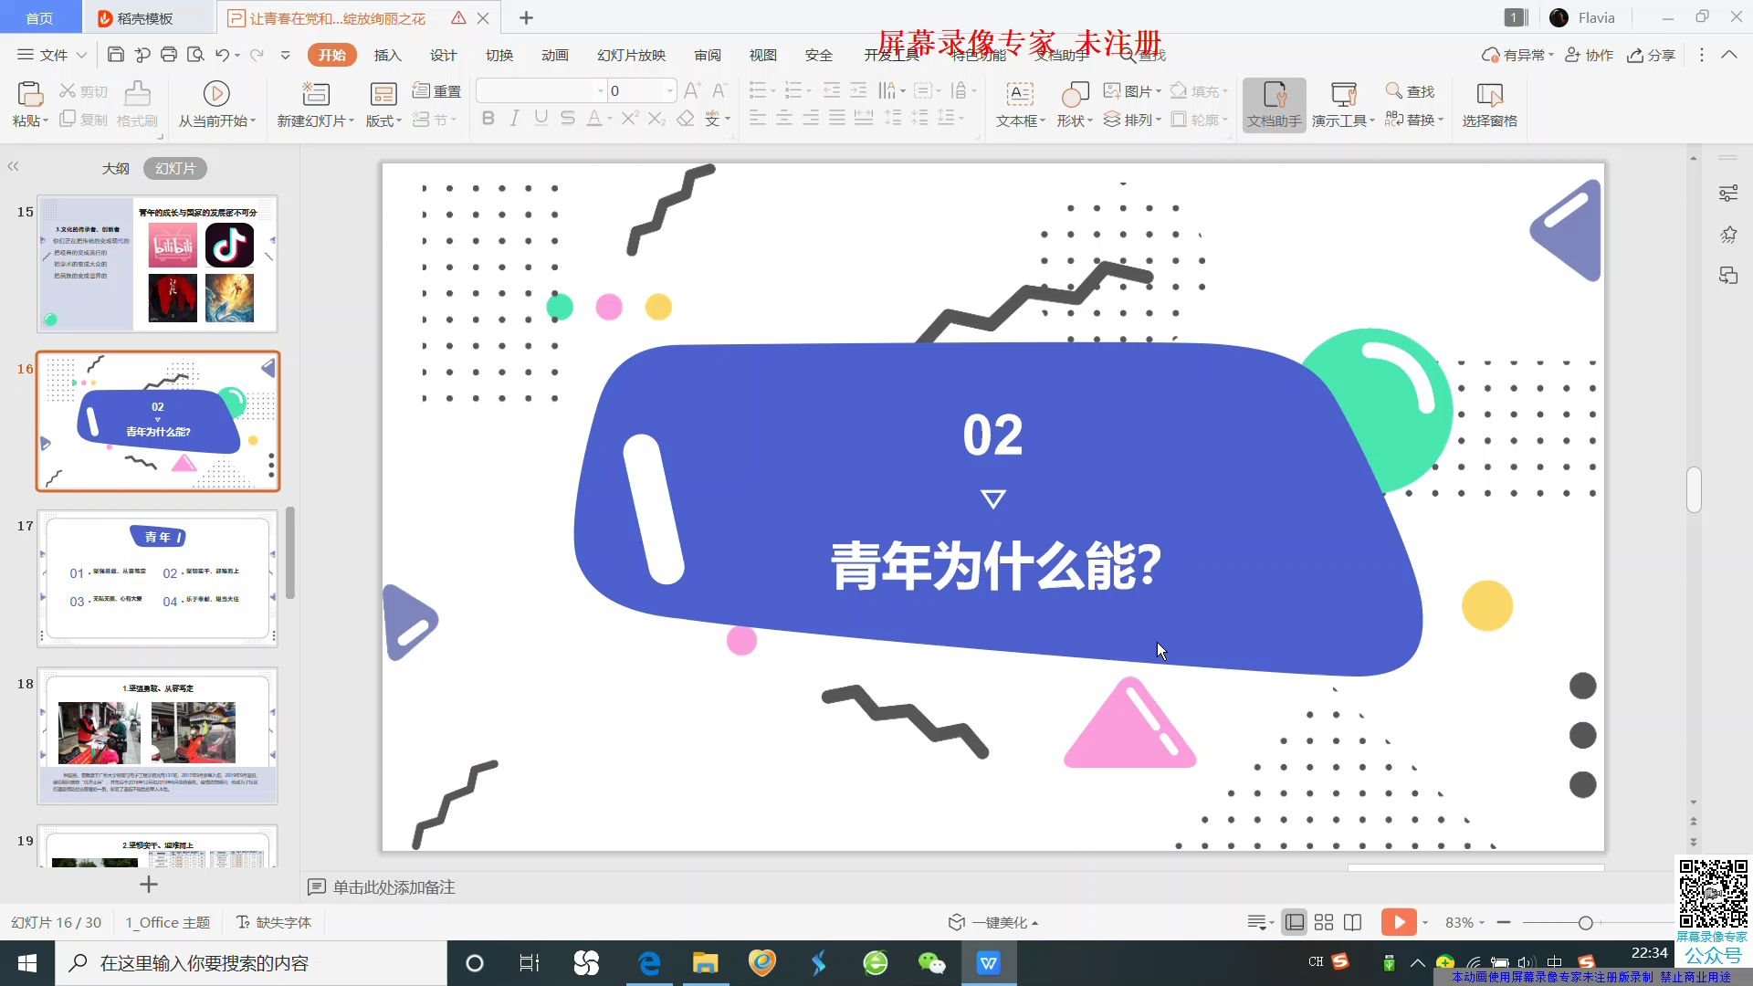Open the slide sorter view icon
The width and height of the screenshot is (1753, 986).
coord(1324,922)
